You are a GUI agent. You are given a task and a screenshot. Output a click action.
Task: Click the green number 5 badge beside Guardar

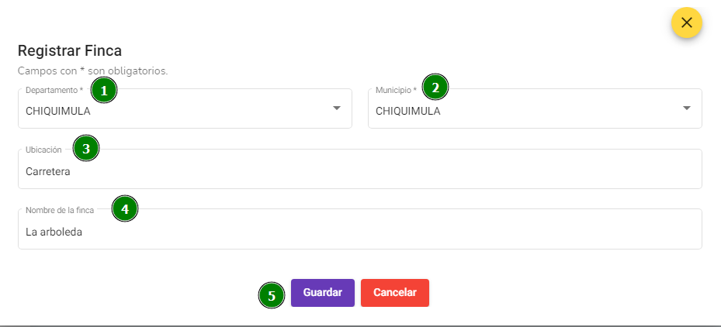pyautogui.click(x=272, y=295)
